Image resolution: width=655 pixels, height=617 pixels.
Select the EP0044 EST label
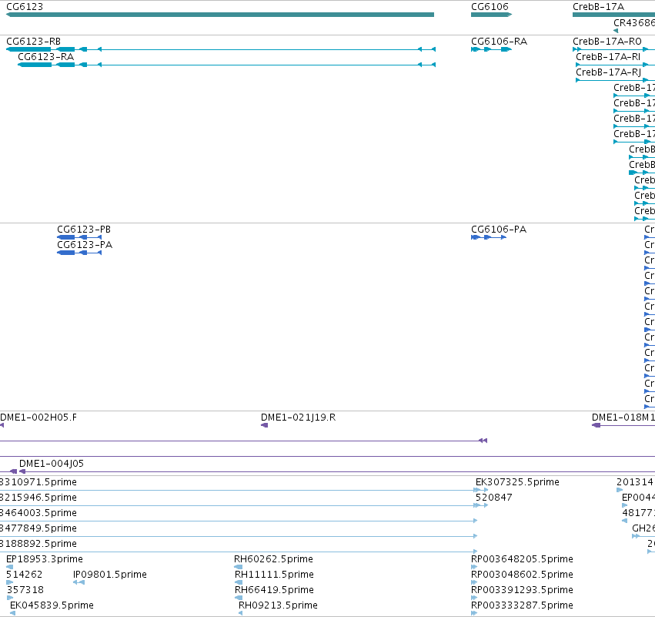[x=638, y=498]
